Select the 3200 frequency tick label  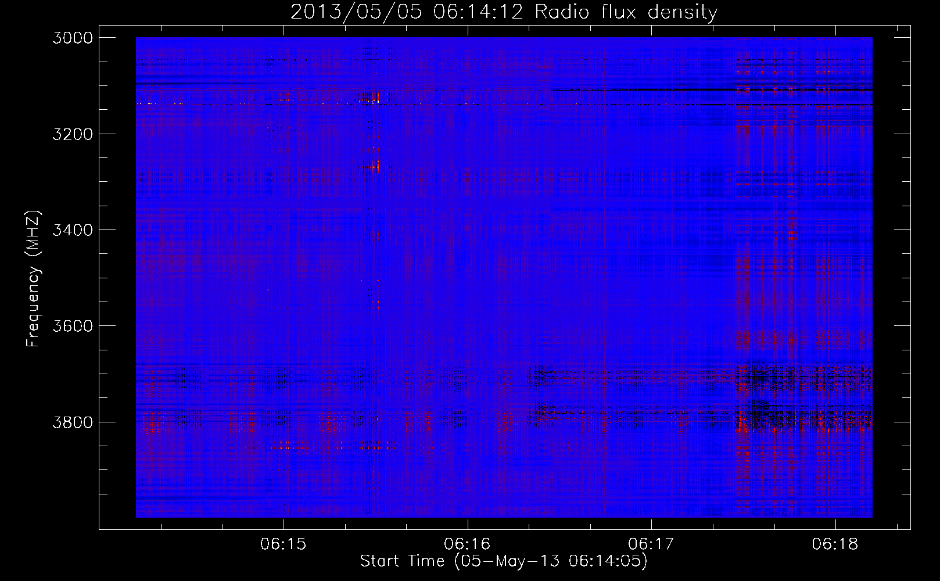[x=73, y=134]
